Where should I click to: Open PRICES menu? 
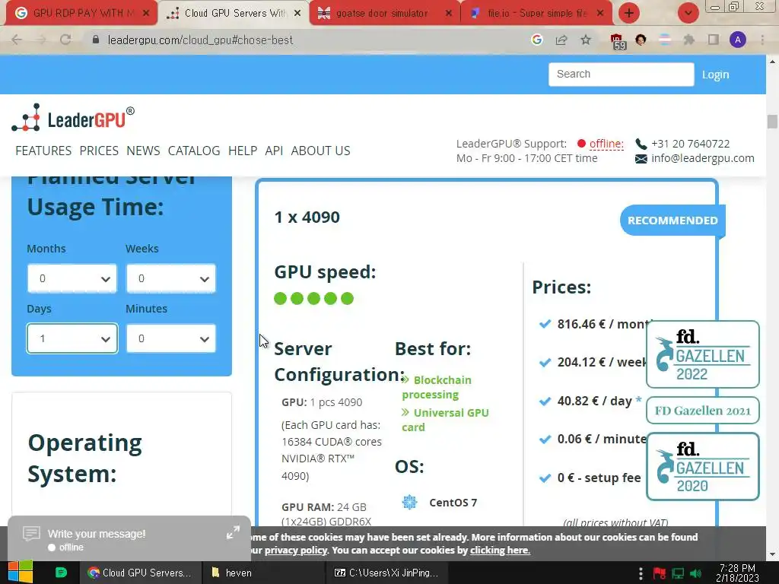point(99,151)
